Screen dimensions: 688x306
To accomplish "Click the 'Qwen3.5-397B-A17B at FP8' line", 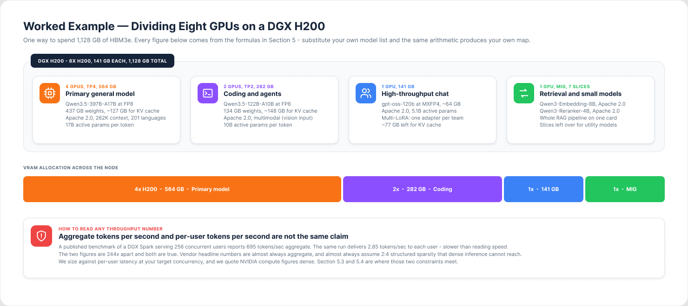I will 99,104.
